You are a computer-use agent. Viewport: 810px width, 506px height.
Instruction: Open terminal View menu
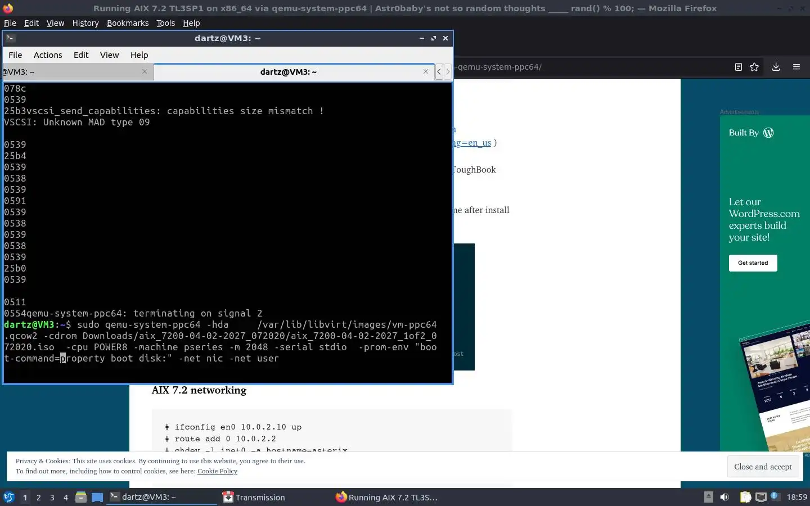110,55
